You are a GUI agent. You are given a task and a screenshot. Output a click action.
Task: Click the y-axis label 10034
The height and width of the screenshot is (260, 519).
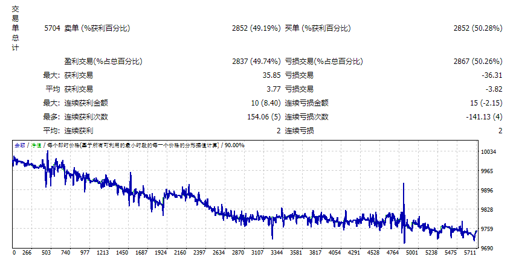488,151
